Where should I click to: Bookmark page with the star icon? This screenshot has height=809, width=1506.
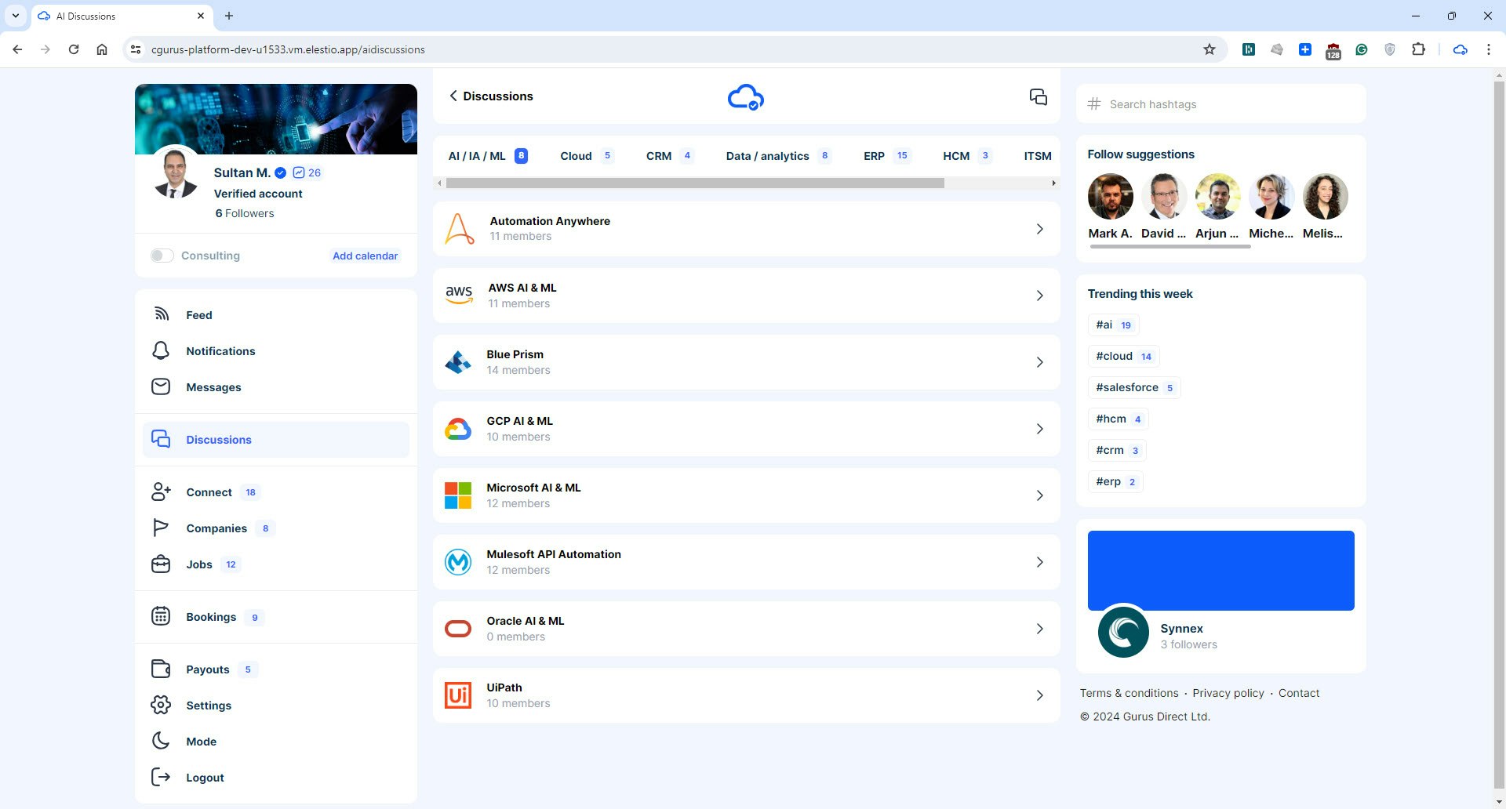[x=1210, y=49]
